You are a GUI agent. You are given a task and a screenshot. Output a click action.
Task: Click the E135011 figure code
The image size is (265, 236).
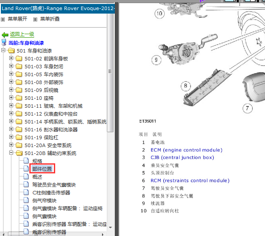click(148, 121)
